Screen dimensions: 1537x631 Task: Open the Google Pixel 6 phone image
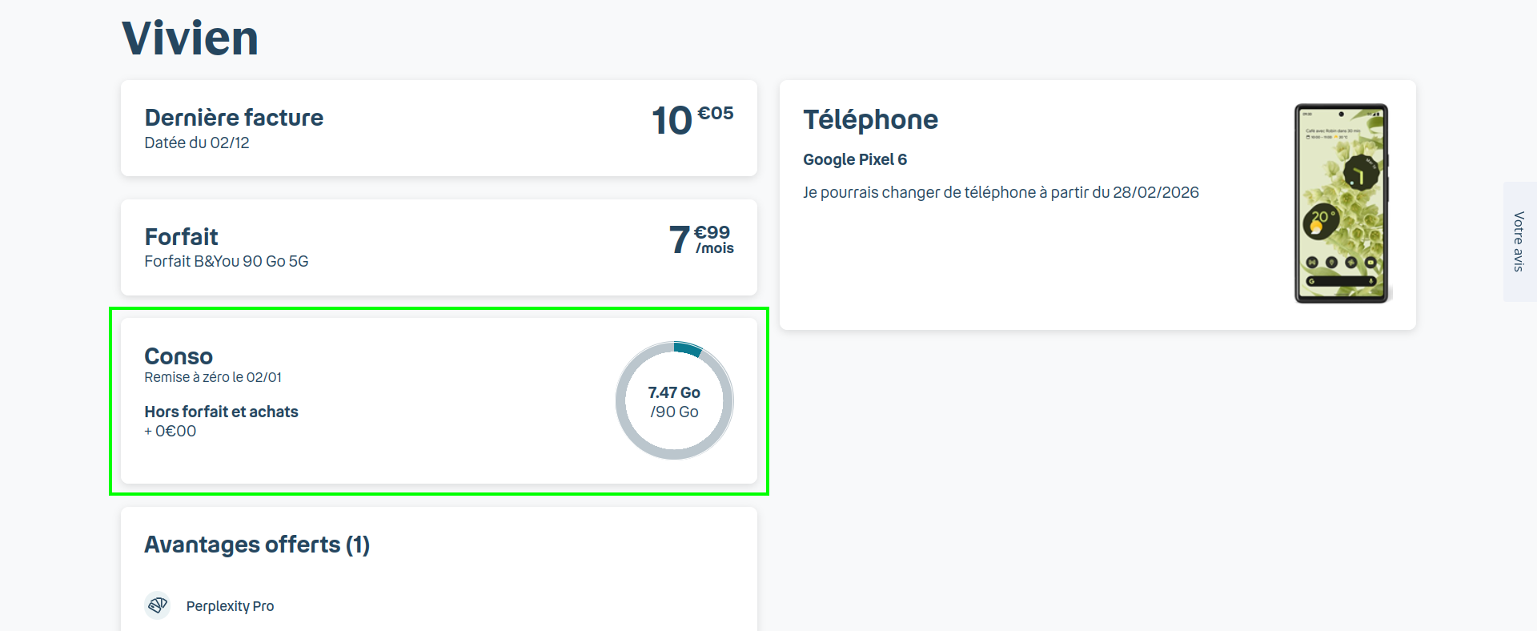(x=1341, y=203)
